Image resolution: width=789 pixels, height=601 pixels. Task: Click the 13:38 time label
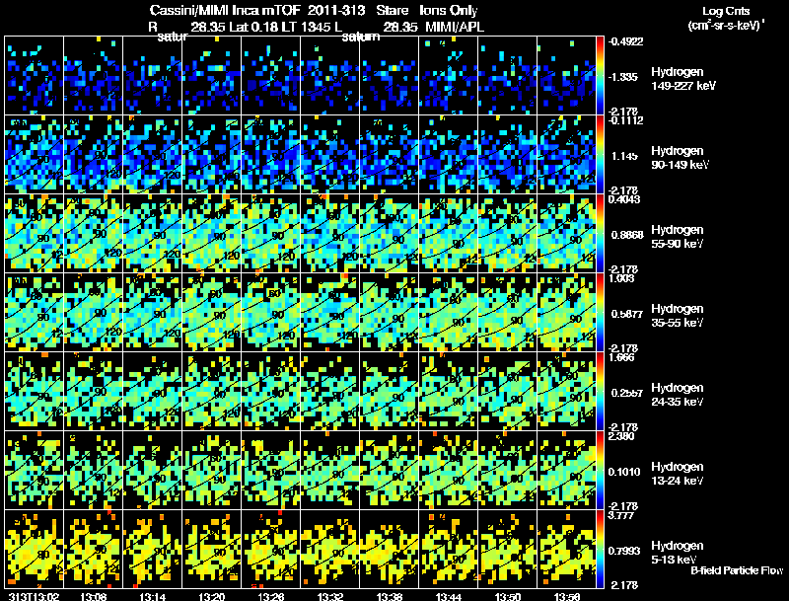[x=390, y=596]
